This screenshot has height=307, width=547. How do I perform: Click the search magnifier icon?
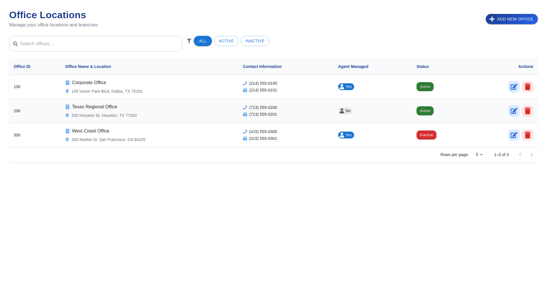pos(15,44)
